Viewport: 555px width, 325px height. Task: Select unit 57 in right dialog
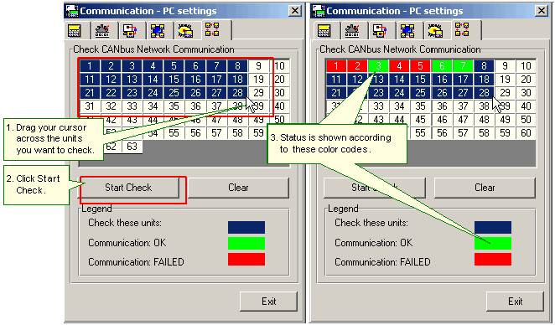pyautogui.click(x=463, y=133)
